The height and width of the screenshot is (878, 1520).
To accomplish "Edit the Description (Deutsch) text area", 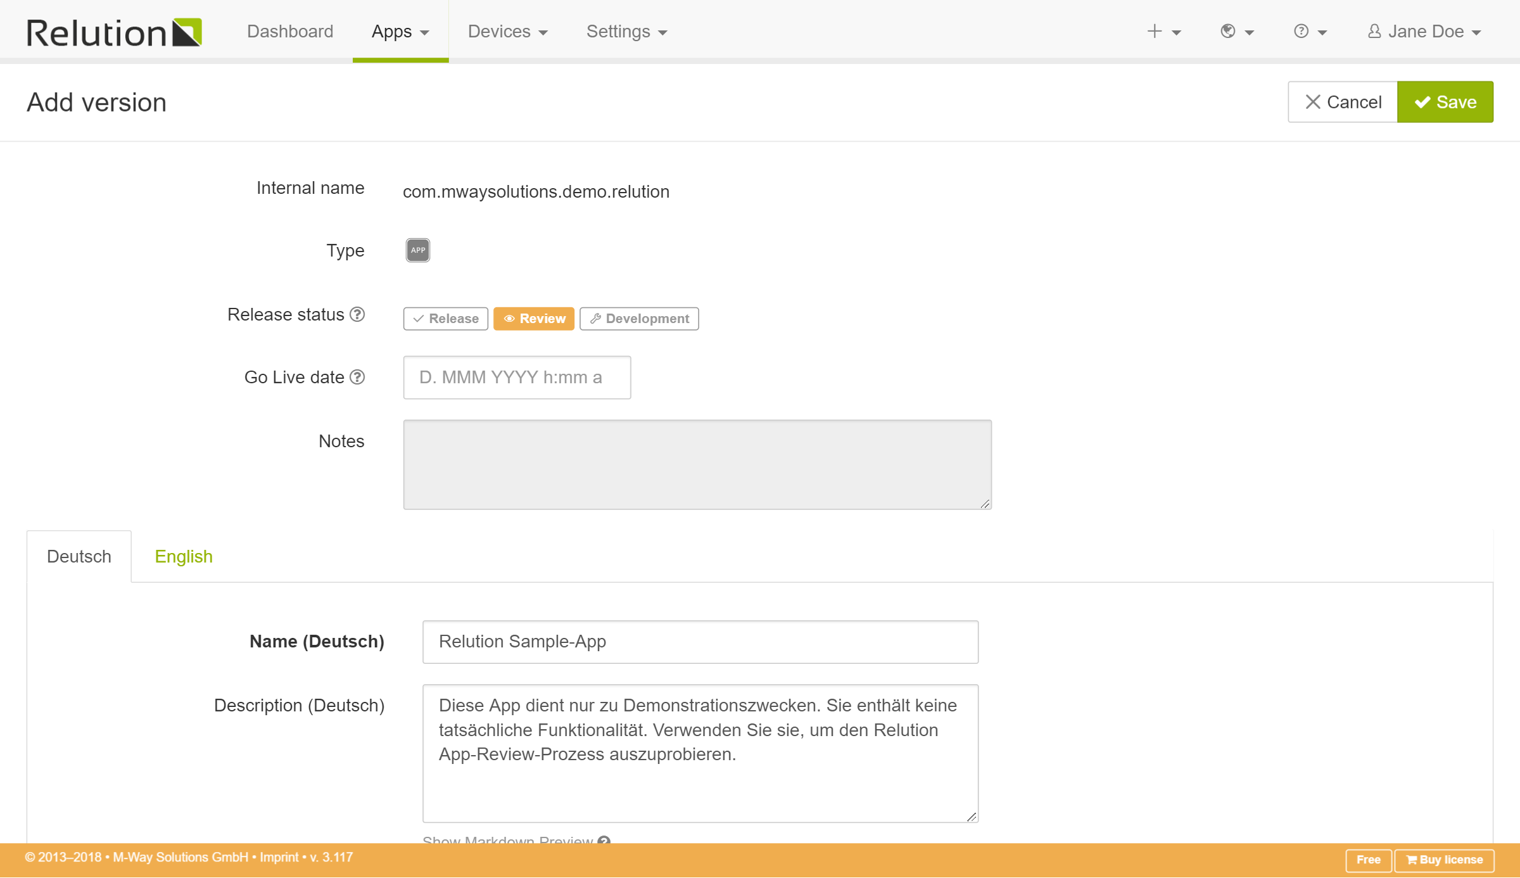I will (700, 753).
